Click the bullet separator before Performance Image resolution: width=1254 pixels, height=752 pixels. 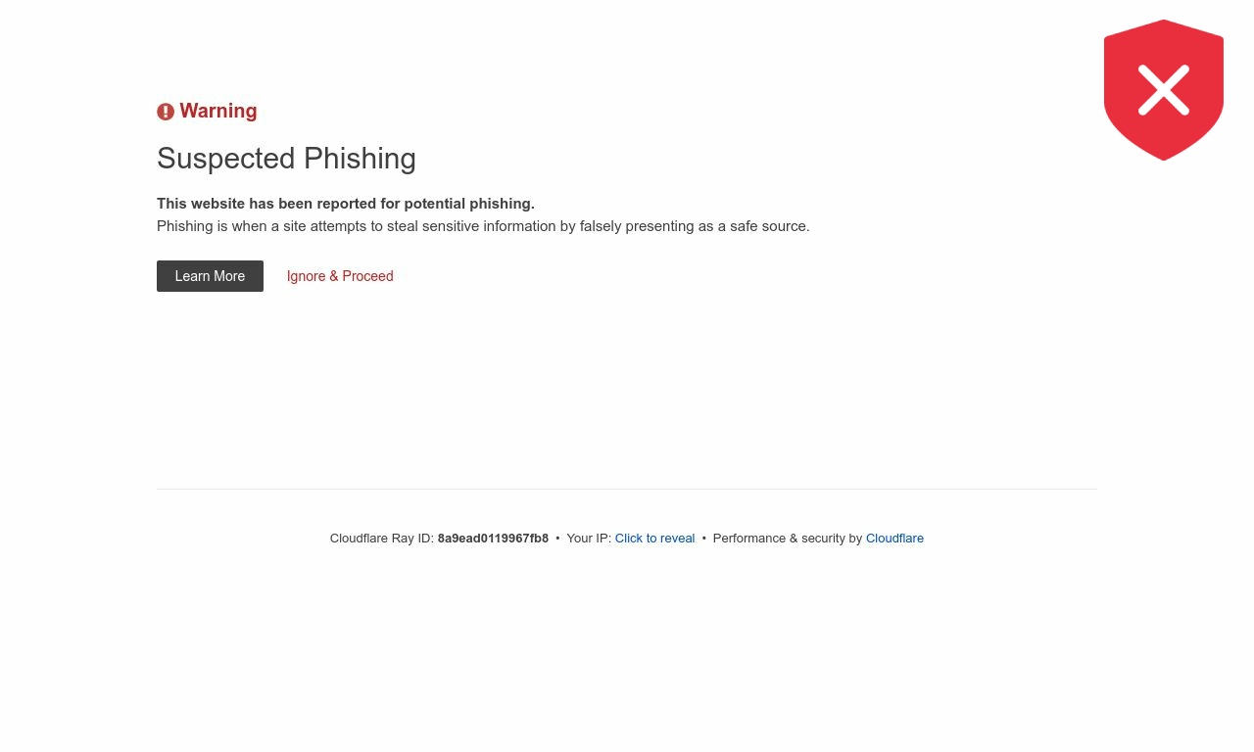point(703,539)
